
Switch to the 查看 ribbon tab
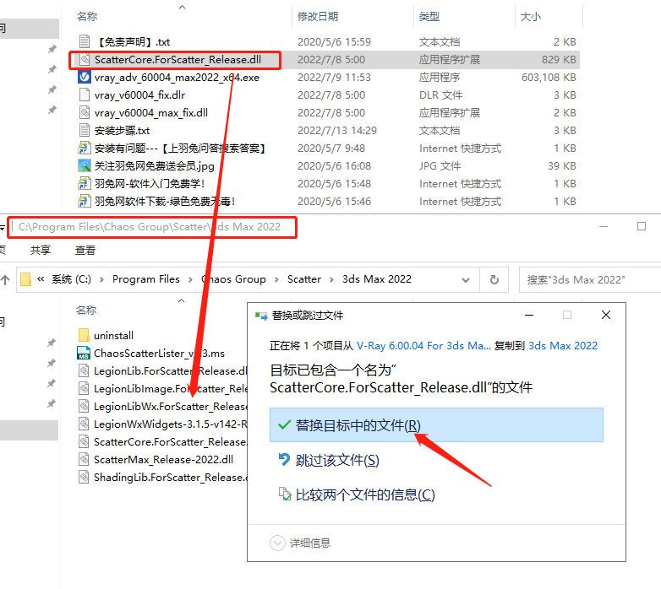(x=85, y=251)
